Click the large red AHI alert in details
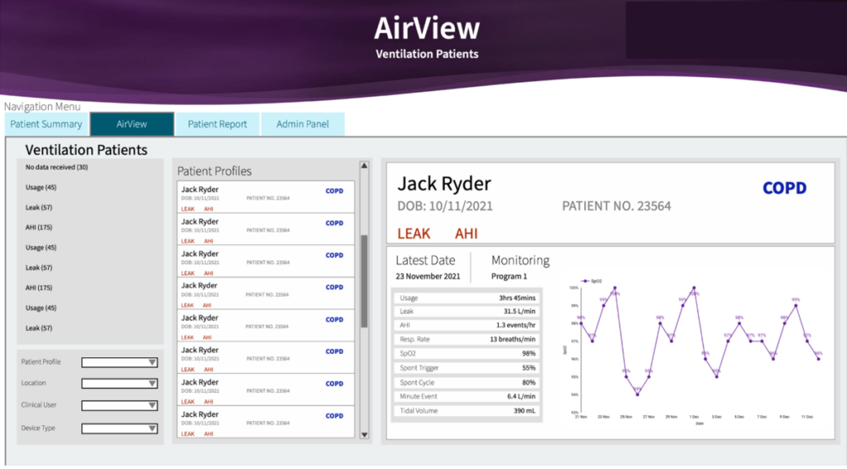Viewport: 847px width, 469px height. coord(467,233)
